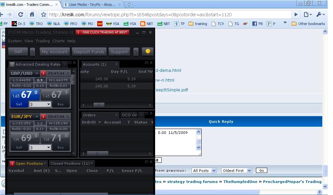Open the FB bookmark
Viewport: 333px width, 195px height.
pos(258,24)
